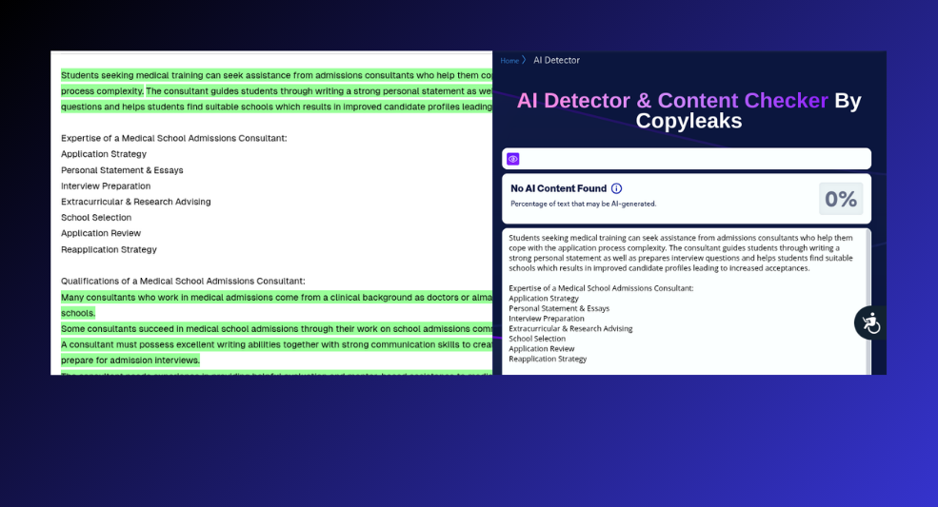
Task: Click the left 'Qualifications of a Medical School' heading
Action: [183, 281]
